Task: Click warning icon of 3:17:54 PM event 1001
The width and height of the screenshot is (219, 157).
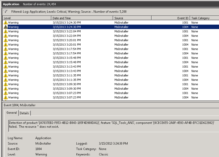Action: (x=6, y=49)
